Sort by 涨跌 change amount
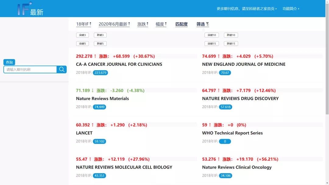This screenshot has width=329, height=185. coord(143,24)
